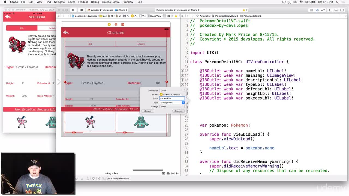This screenshot has width=349, height=196.
Task: Open the Editor menu
Action: pyautogui.click(x=71, y=2)
